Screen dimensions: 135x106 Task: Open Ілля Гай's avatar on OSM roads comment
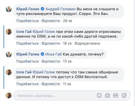click(x=9, y=32)
